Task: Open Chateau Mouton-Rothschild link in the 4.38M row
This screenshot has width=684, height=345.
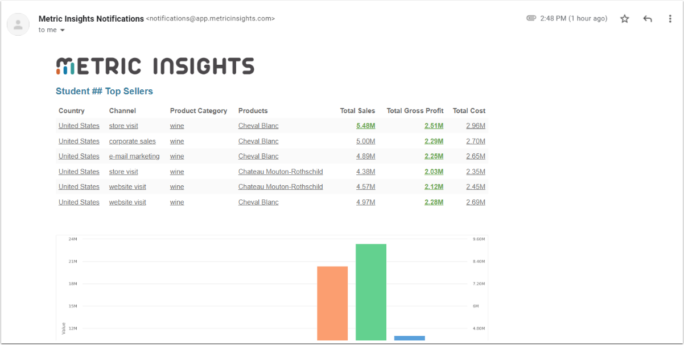Action: (281, 172)
